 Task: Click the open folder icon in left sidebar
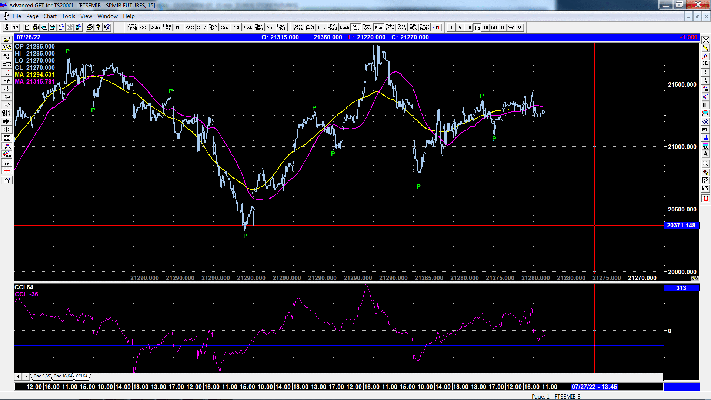click(x=7, y=40)
